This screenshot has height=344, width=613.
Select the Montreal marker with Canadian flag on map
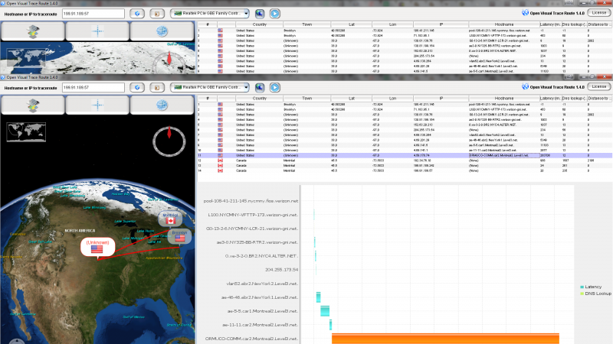click(x=170, y=219)
